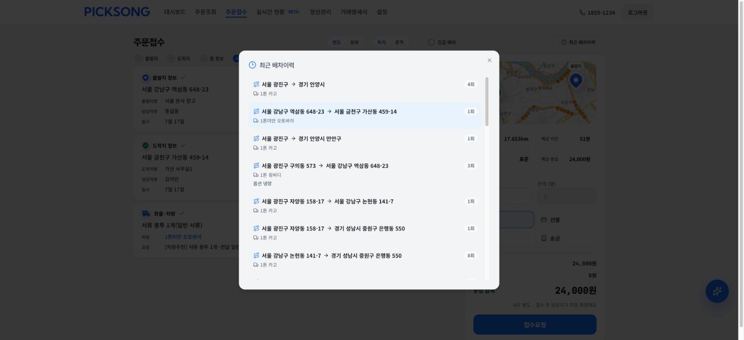Call number 1855-1234 link

(597, 12)
